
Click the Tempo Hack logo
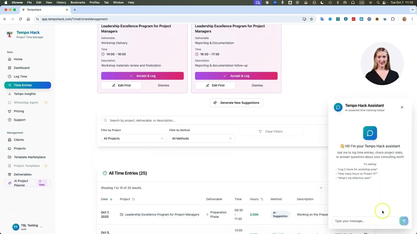pos(10,34)
